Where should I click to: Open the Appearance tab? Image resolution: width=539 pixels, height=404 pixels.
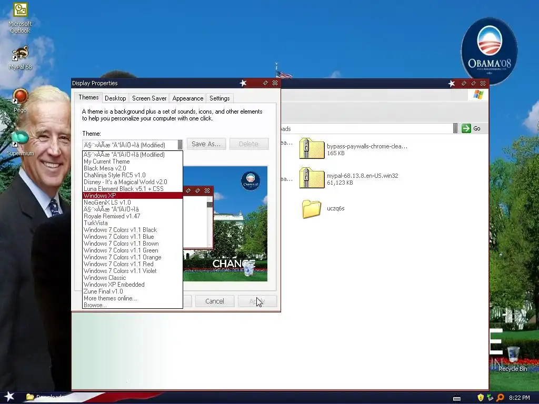click(x=188, y=98)
